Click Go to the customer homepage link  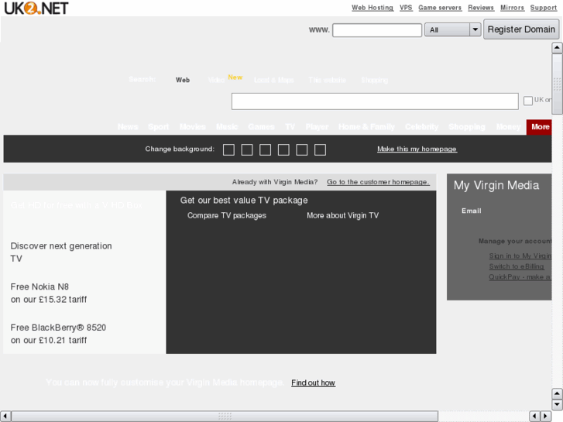[378, 182]
